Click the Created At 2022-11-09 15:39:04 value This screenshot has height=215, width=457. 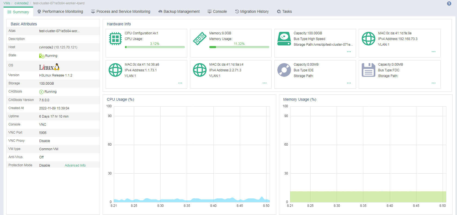[x=54, y=108]
